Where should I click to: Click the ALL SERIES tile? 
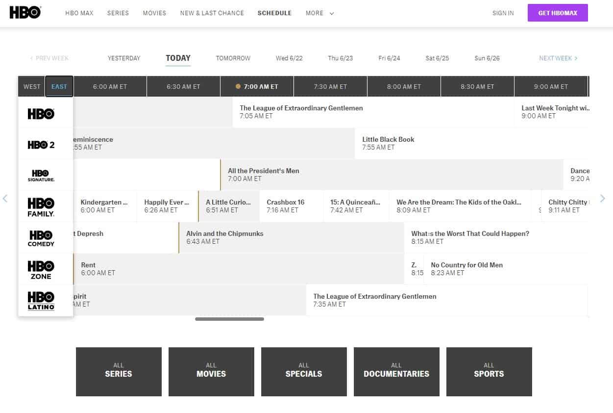coord(119,372)
